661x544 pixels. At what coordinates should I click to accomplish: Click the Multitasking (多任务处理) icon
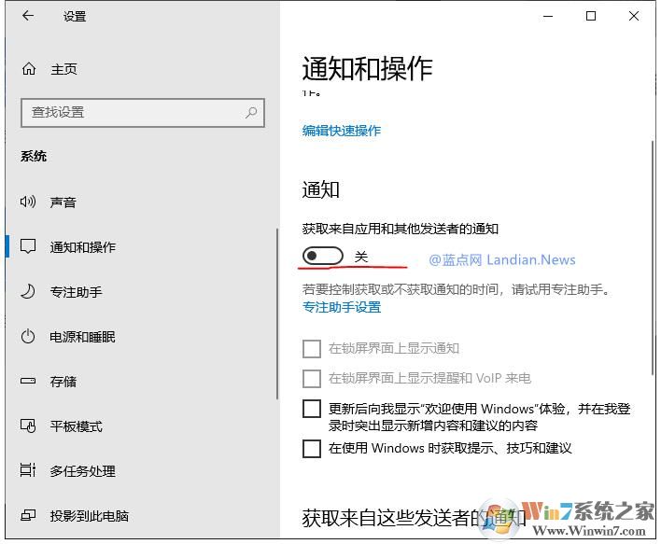pyautogui.click(x=29, y=471)
